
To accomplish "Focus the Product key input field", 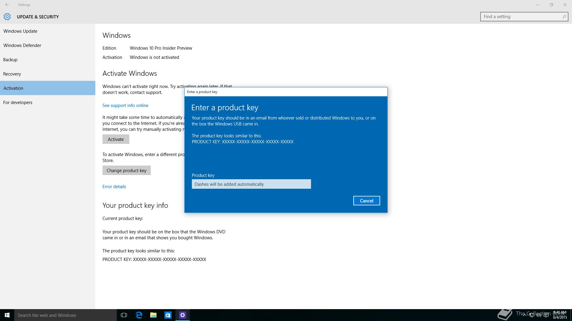I will [251, 184].
